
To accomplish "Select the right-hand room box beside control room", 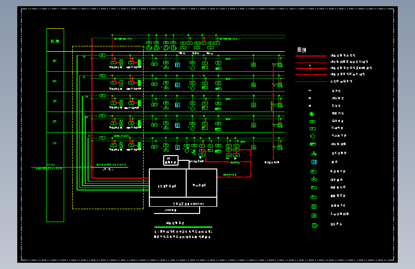I will point(202,183).
